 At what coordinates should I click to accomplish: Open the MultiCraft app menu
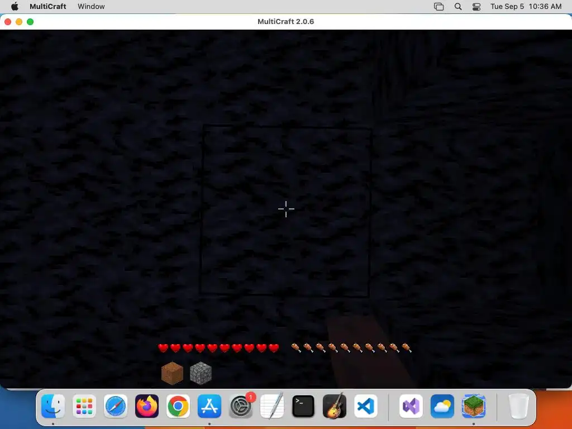pyautogui.click(x=48, y=7)
